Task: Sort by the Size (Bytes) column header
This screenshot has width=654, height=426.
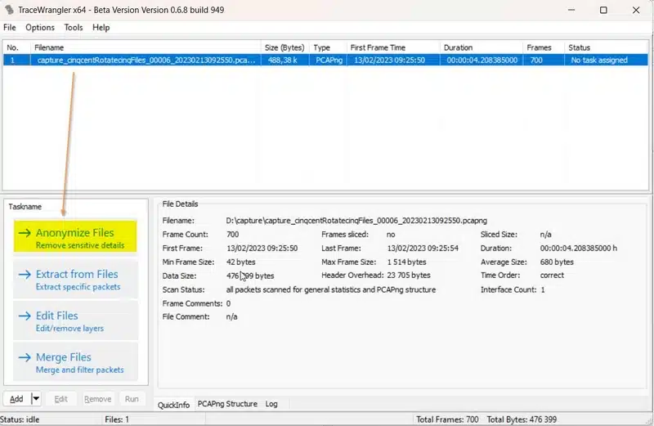Action: coord(285,47)
